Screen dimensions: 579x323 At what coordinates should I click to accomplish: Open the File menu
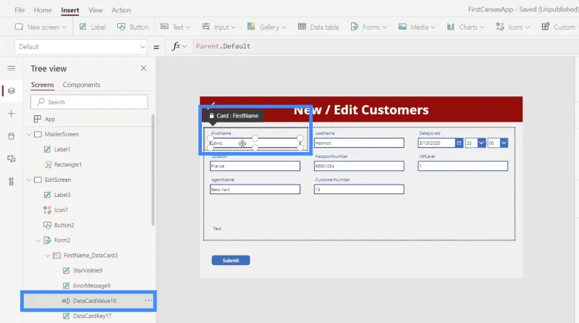(20, 10)
